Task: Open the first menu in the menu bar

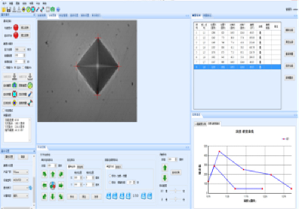Action: 3,3
